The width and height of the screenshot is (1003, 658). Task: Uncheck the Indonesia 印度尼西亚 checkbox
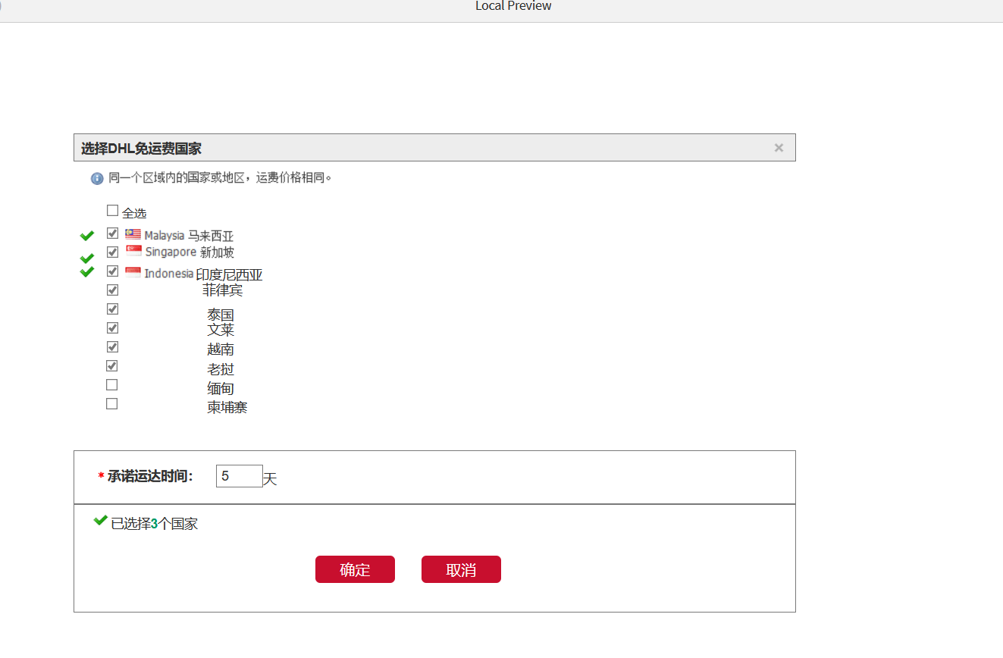(x=112, y=271)
